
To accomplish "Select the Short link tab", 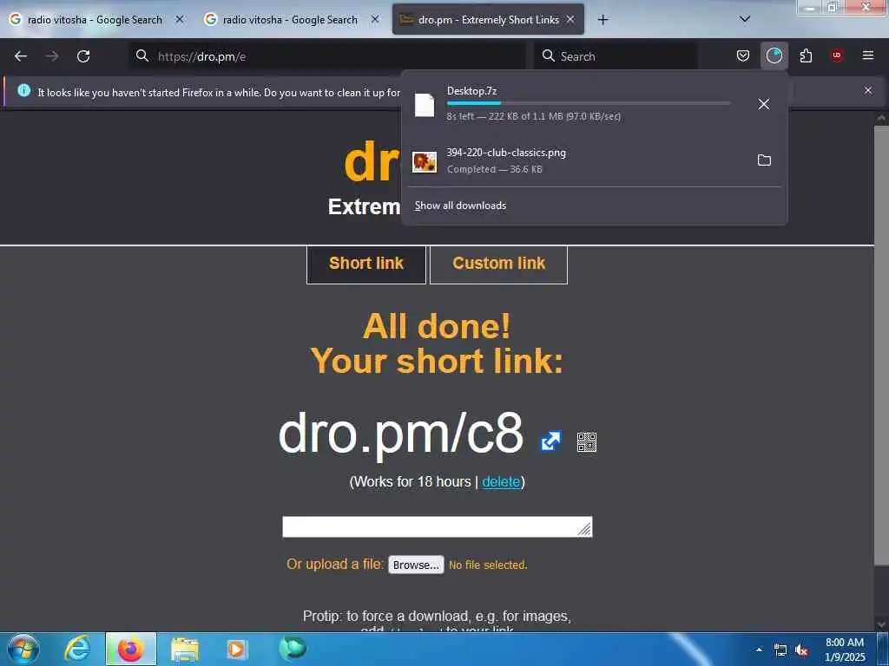I will (x=366, y=264).
